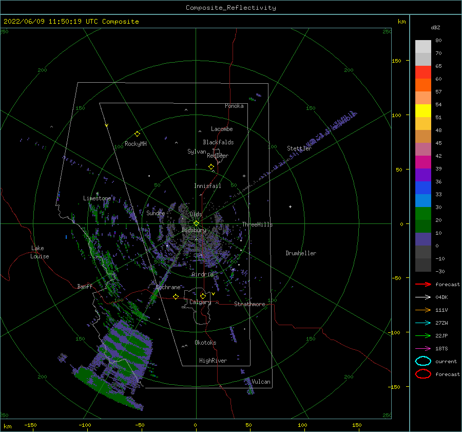Screen dimensions: 462x432
Task: Click the Ponoka city label
Action: coord(234,106)
